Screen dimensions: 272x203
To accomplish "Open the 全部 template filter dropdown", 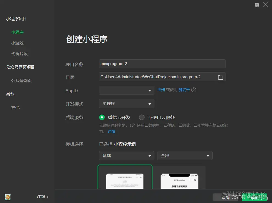I will point(185,156).
